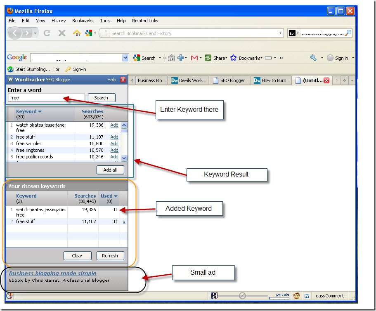Click the StumbleUpon logo icon
The height and width of the screenshot is (311, 376).
click(10, 69)
